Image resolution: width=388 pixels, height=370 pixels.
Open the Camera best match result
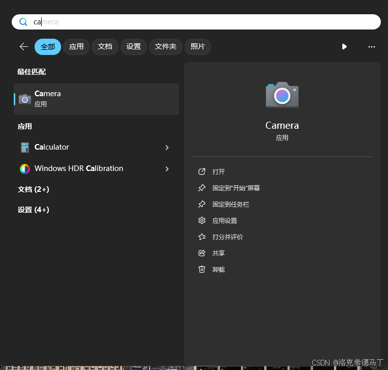tap(96, 99)
